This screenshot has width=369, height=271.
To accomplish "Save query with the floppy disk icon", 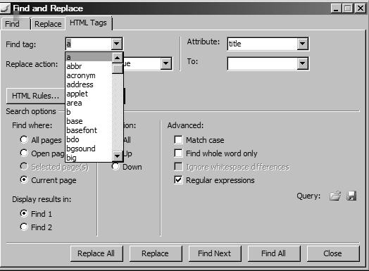I will tap(351, 196).
